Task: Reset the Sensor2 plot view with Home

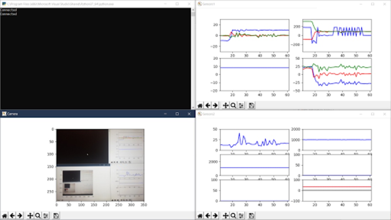Action: (x=200, y=216)
